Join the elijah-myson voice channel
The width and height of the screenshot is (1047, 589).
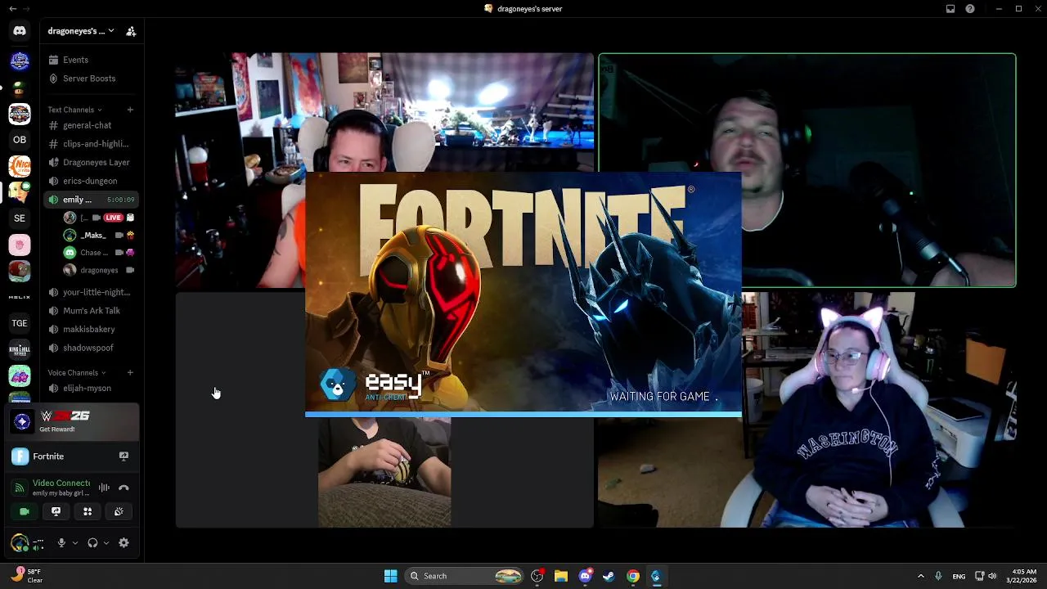[91, 389]
